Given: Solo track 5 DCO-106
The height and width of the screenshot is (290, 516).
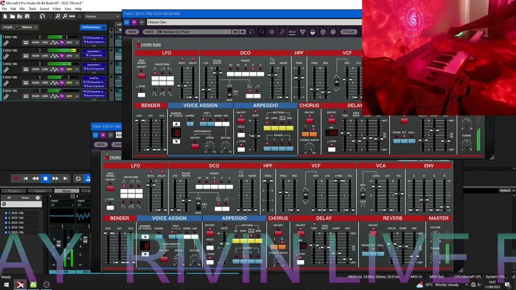Looking at the screenshot, I should point(45,96).
